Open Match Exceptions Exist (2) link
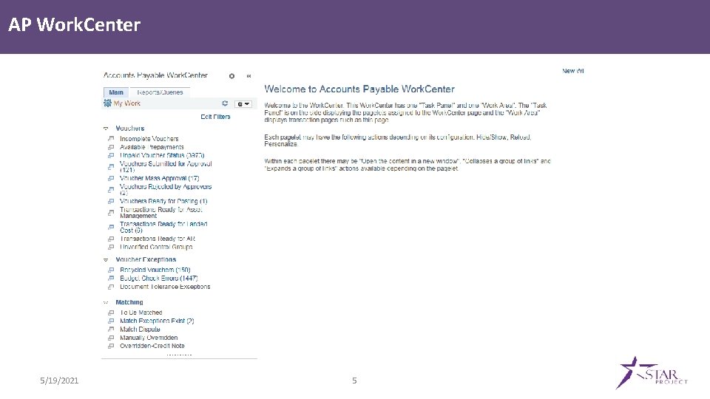The image size is (710, 399). [x=157, y=321]
